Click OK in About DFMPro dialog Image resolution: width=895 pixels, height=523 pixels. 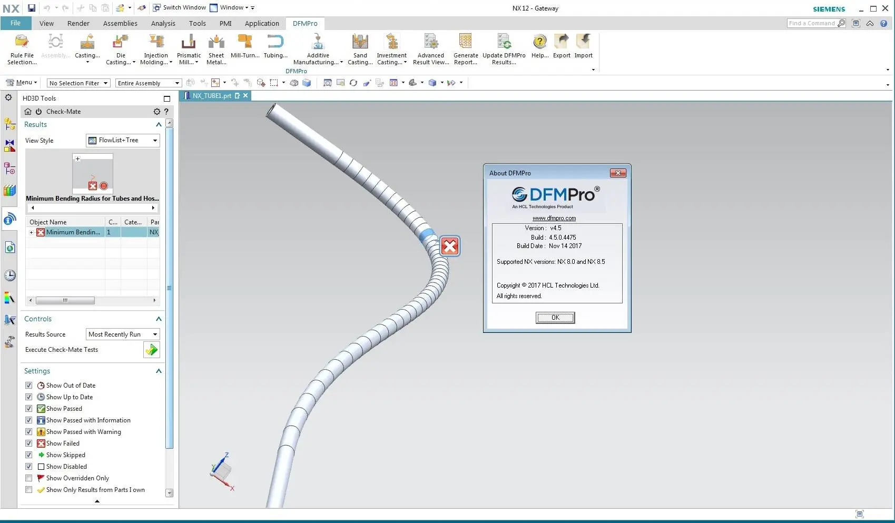coord(555,318)
